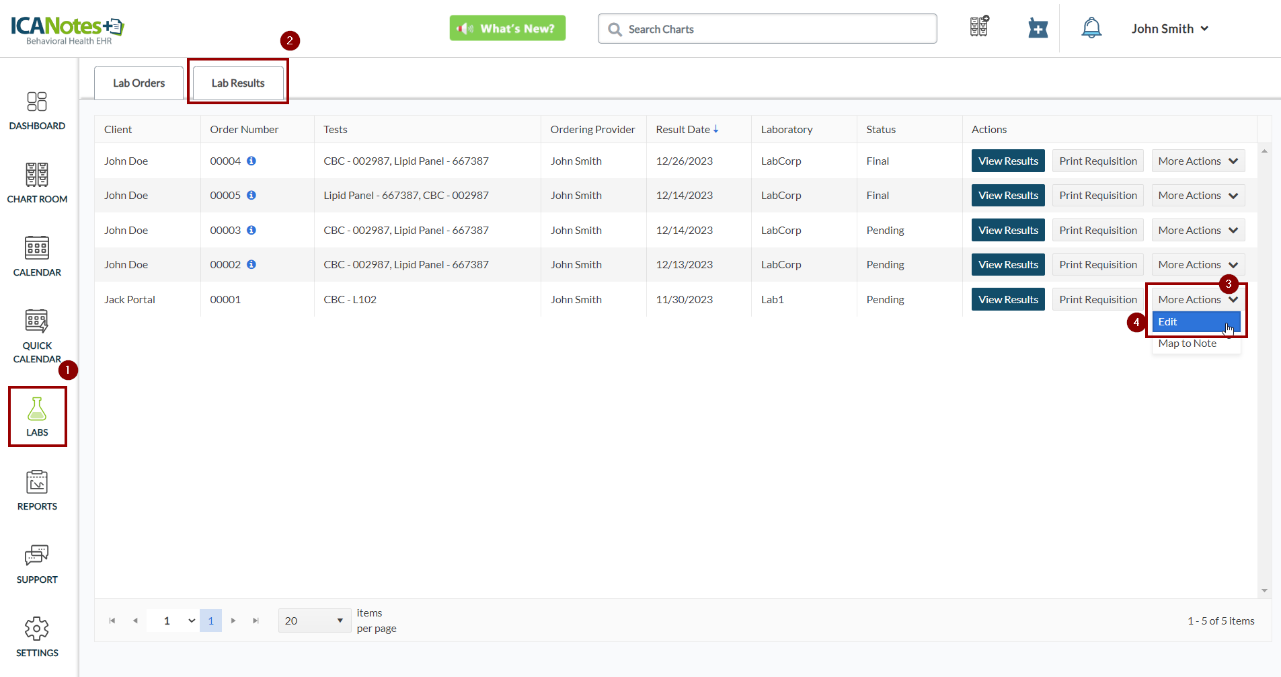Open Settings gear in the sidebar
Screen dimensions: 1281x677
click(x=37, y=629)
